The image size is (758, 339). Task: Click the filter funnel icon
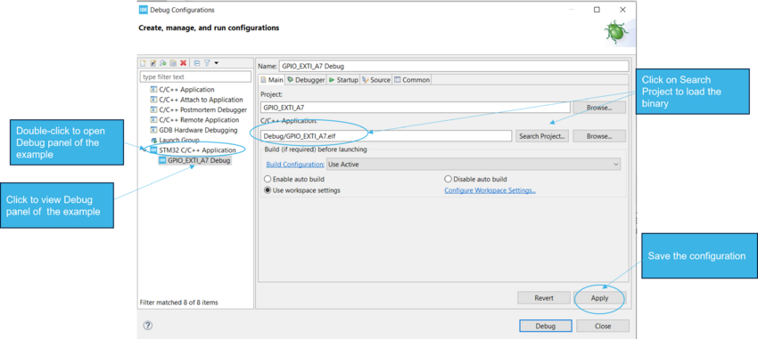[x=207, y=63]
